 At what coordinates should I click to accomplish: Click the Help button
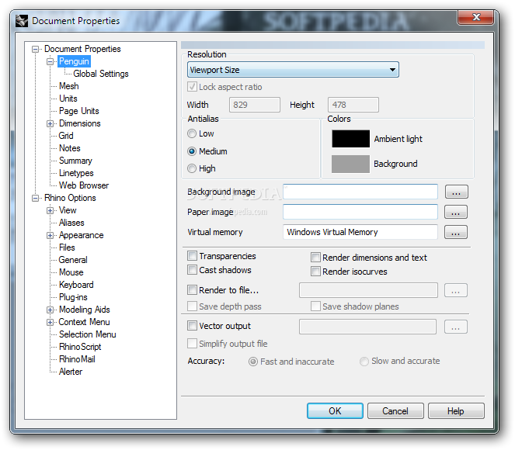click(456, 411)
